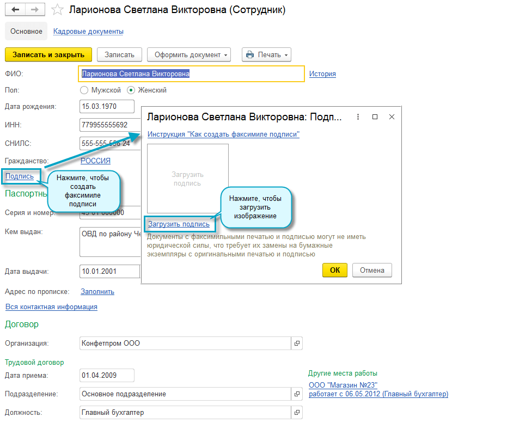Confirm the signature dialog with ОК
The height and width of the screenshot is (423, 507).
[334, 270]
